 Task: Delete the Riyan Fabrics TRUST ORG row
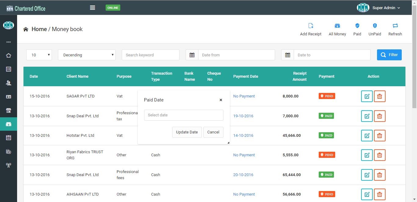[380, 155]
